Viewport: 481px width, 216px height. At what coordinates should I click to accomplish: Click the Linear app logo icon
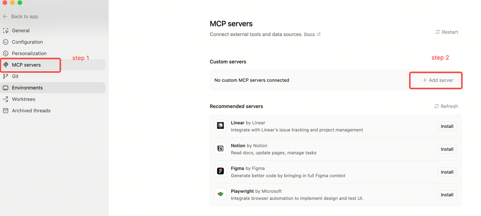[221, 126]
